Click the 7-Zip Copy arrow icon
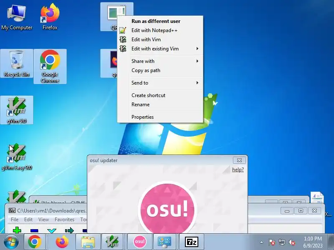This screenshot has width=334, height=250. click(69, 230)
